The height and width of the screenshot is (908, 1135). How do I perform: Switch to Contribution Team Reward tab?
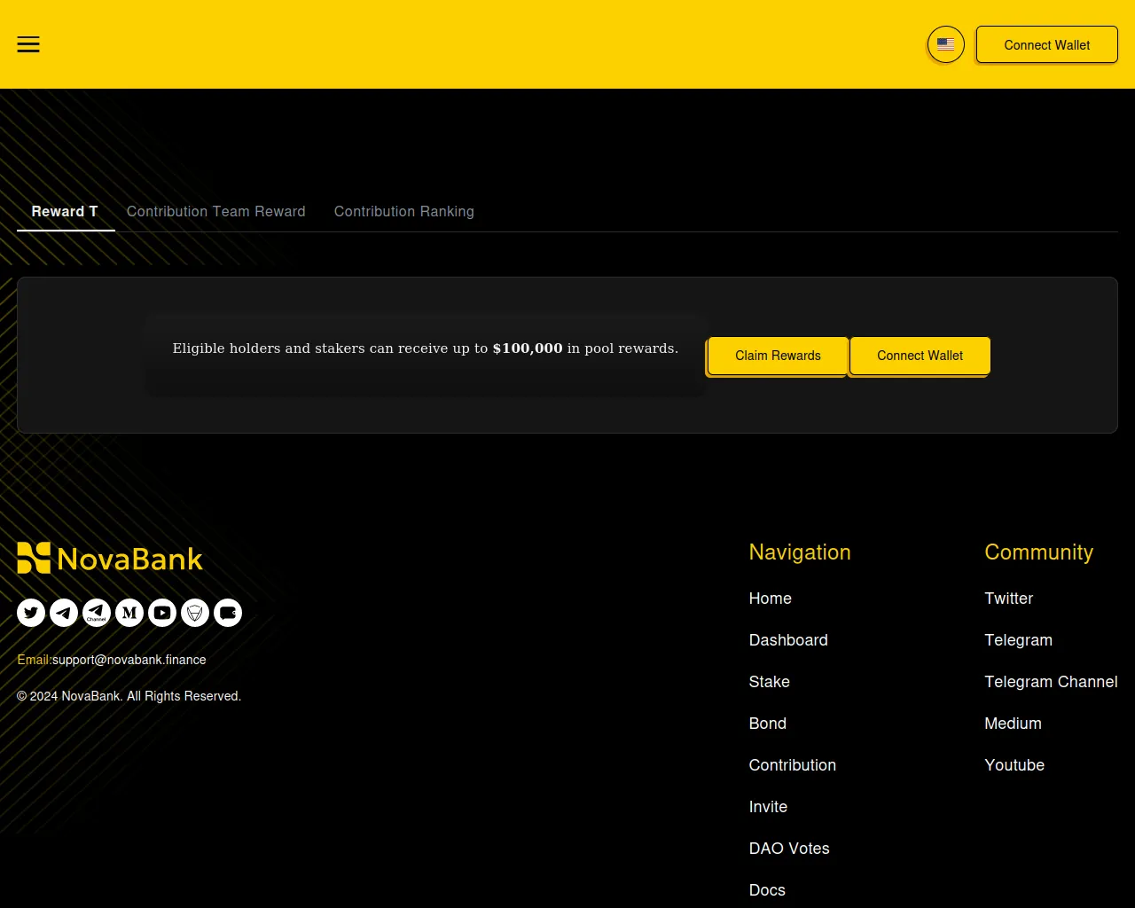215,212
